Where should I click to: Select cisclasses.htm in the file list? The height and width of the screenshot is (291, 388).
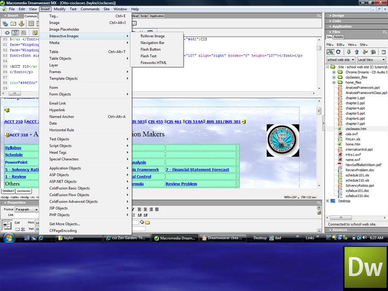[x=356, y=129]
